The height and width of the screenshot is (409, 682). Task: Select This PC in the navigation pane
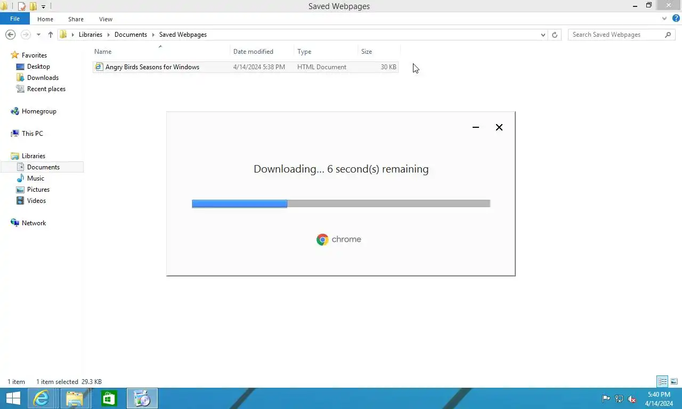coord(32,134)
